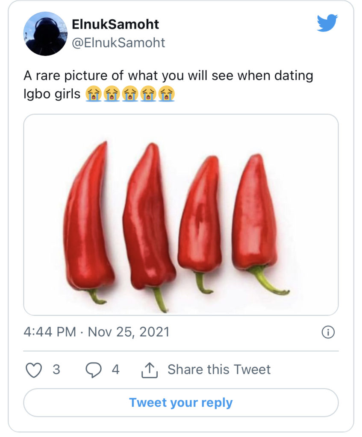Click the share upload arrow icon
Screen dimensions: 362x437
coord(150,370)
